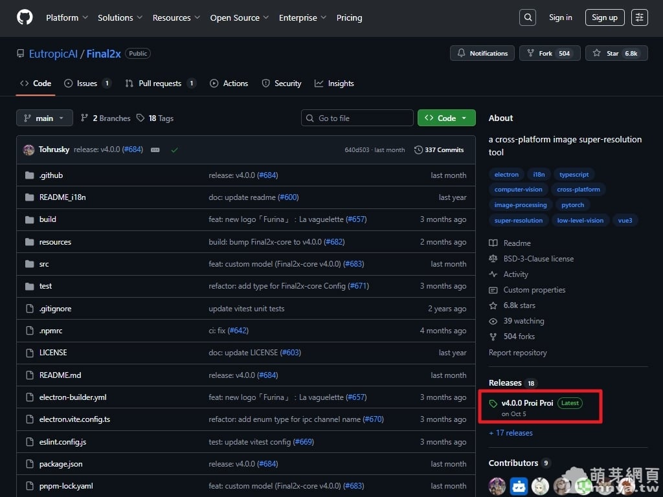This screenshot has width=663, height=497.
Task: Open Tohrusky's avatar in commit bar
Action: (x=28, y=150)
